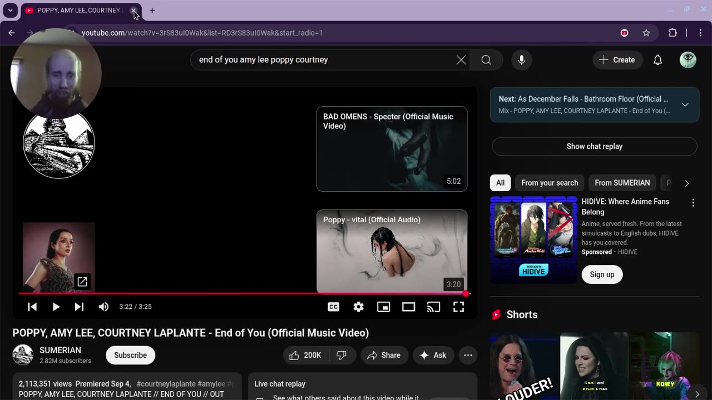712x400 pixels.
Task: Open the SUMERIAN channel avatar
Action: 23,355
